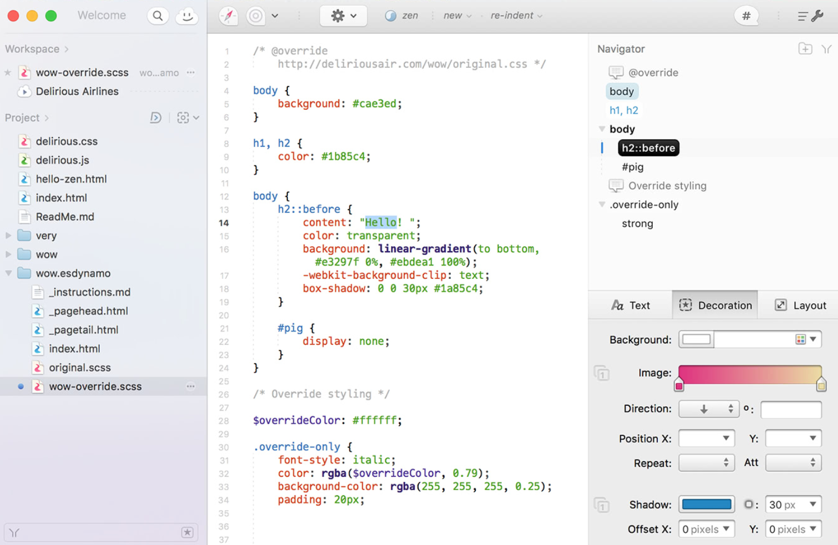This screenshot has height=545, width=838.
Task: Click the project capture target icon
Action: 183,118
